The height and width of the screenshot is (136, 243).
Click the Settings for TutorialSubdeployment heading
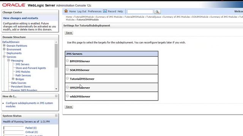coord(87,25)
